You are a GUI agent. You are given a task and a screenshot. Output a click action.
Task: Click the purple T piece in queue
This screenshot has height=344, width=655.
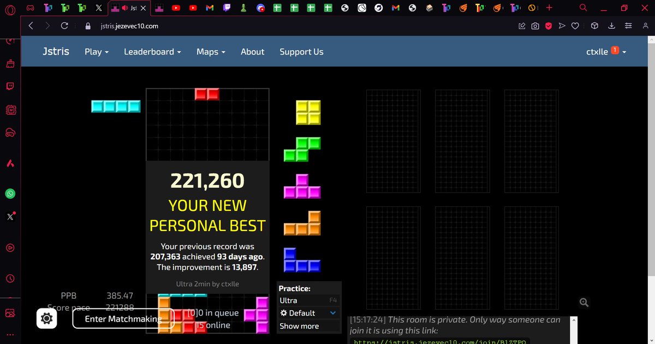302,186
